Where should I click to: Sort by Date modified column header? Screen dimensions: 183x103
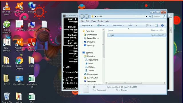tap(158, 30)
